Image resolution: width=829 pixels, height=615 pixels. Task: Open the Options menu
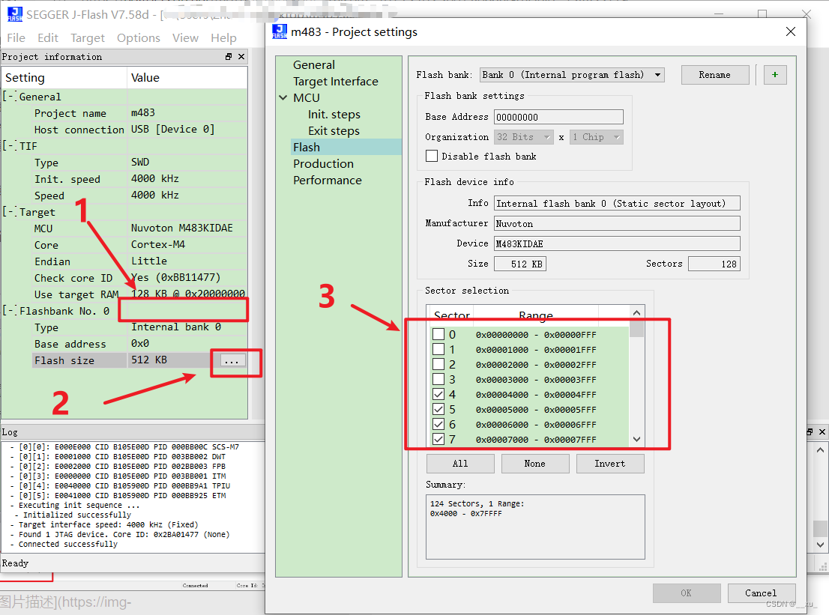click(139, 38)
